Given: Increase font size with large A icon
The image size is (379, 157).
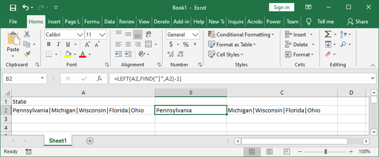Looking at the screenshot, I should click(87, 45).
